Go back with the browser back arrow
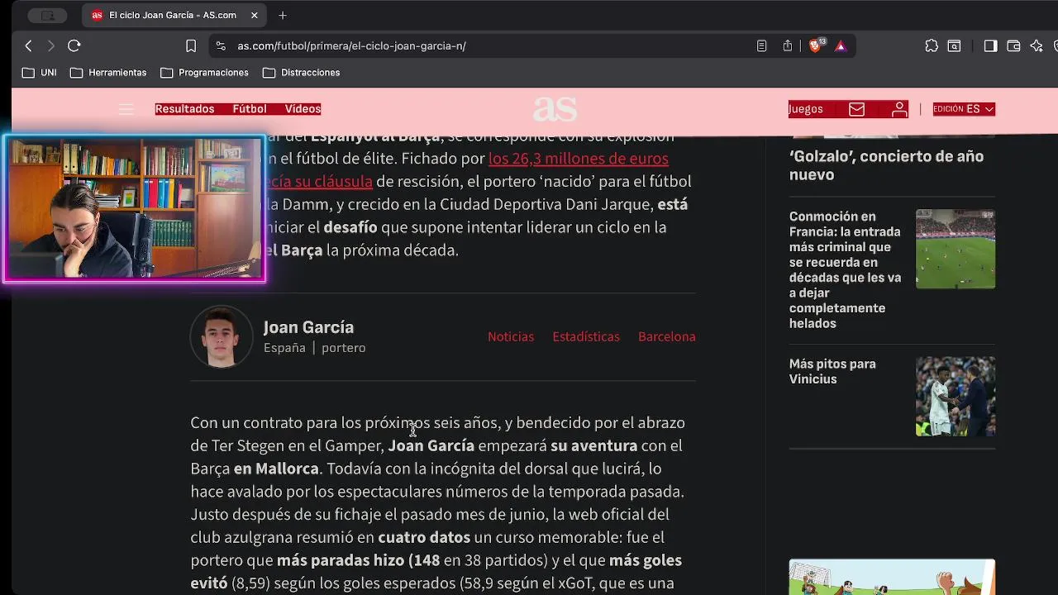 29,46
